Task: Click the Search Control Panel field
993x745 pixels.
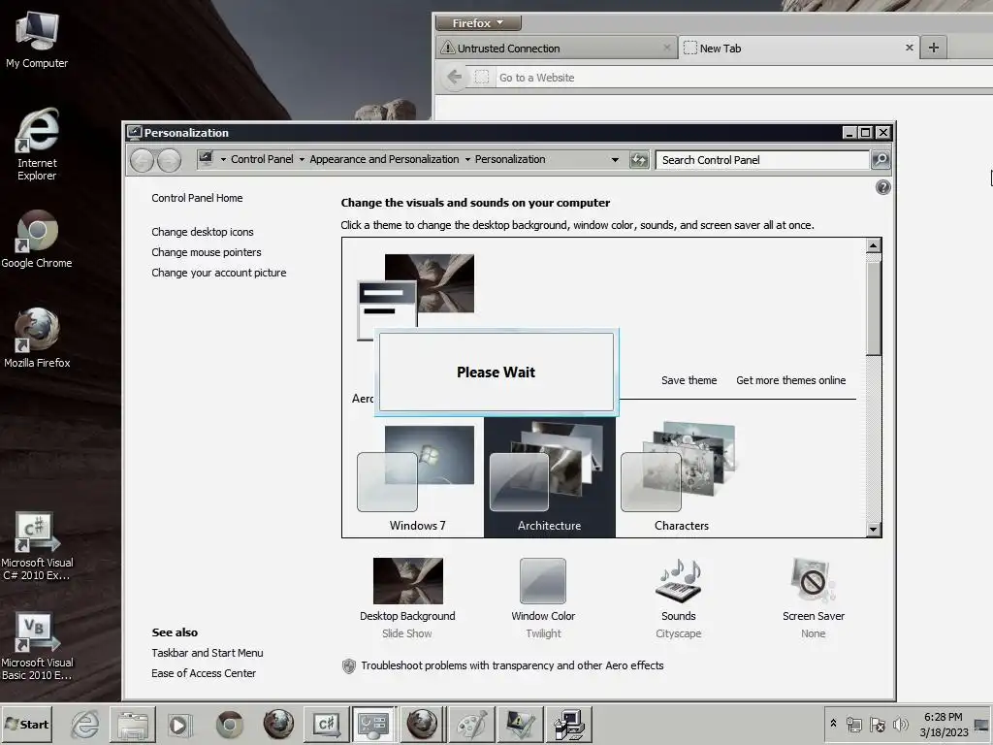Action: 762,160
